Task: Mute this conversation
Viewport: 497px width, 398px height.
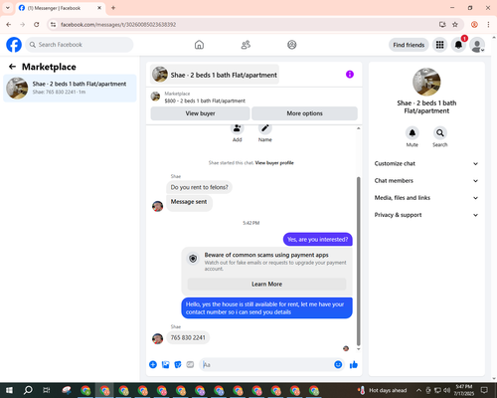Action: coord(413,133)
